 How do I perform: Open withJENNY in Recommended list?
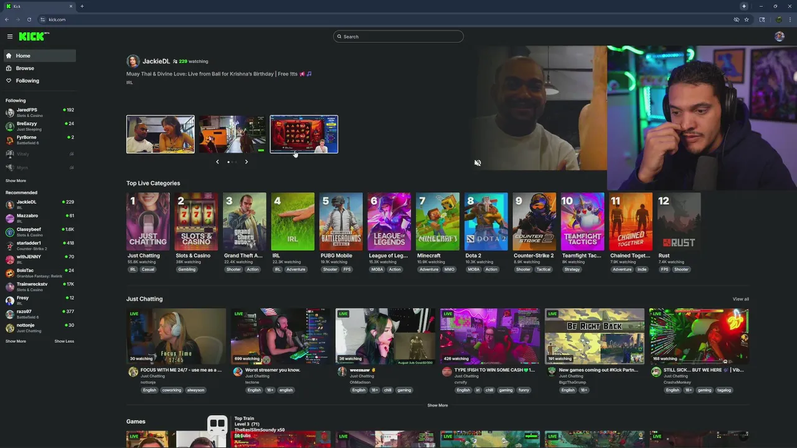click(x=40, y=259)
